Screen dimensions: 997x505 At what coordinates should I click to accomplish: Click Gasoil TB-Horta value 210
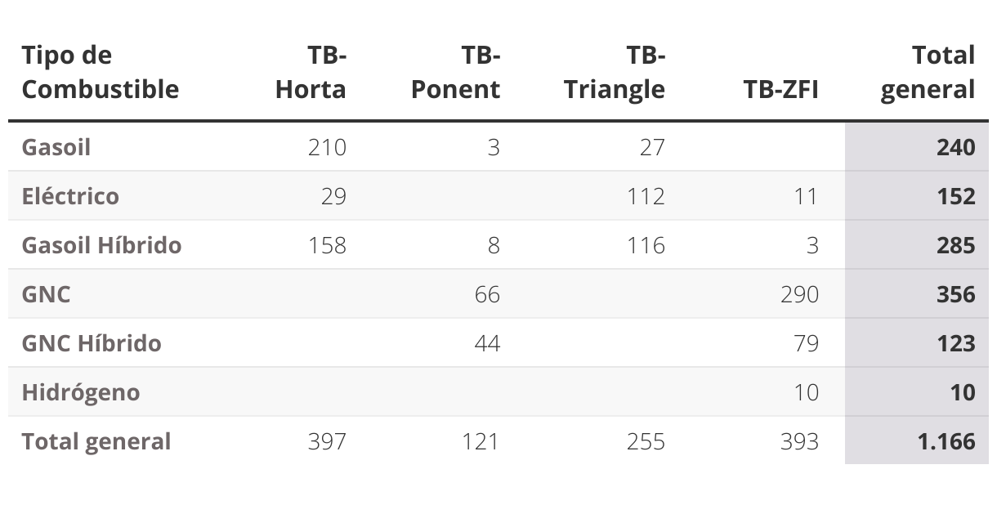click(x=327, y=147)
